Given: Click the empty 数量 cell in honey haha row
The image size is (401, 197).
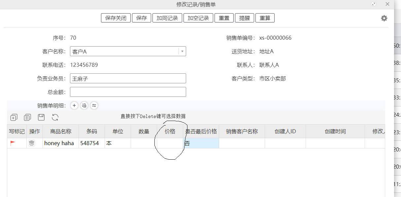Looking at the screenshot, I should (144, 143).
